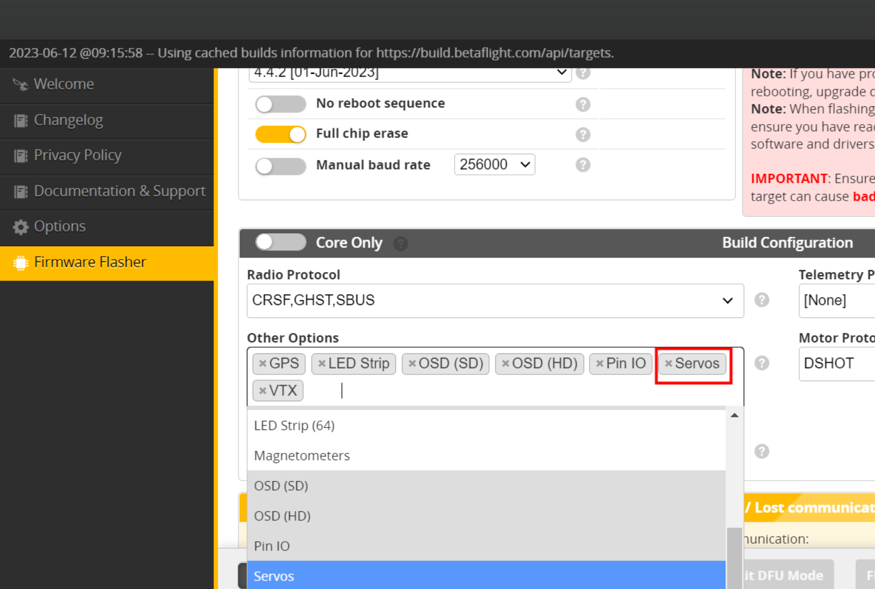The width and height of the screenshot is (875, 589).
Task: Remove the VTX tag
Action: pos(262,391)
